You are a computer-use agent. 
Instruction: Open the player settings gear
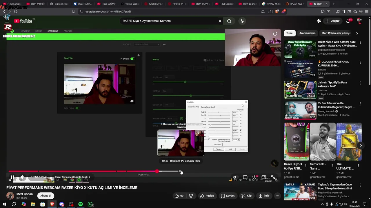tap(254, 177)
